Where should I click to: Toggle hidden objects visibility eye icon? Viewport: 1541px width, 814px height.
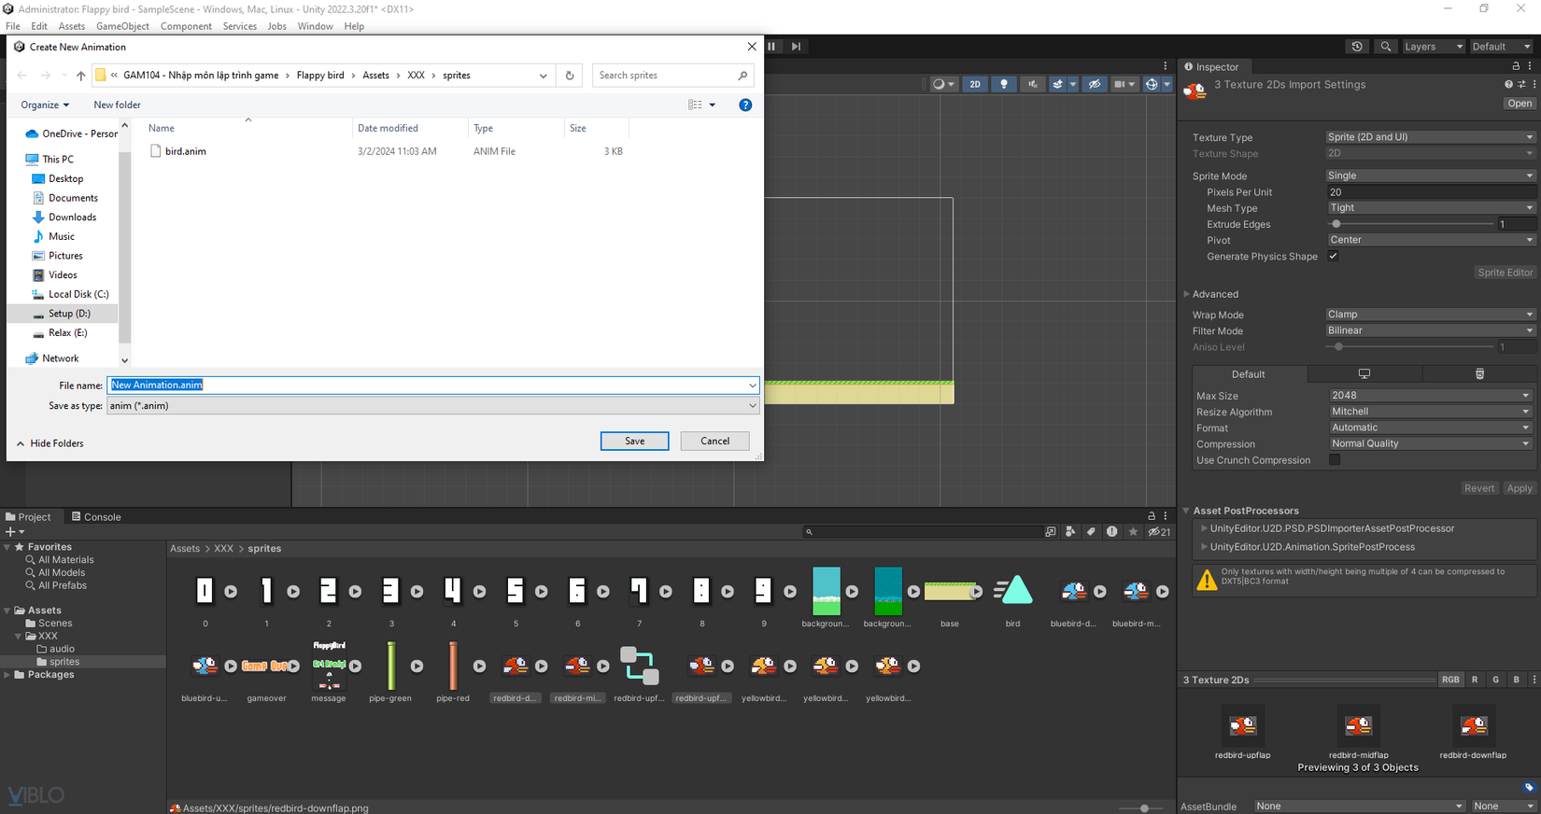[x=1095, y=84]
